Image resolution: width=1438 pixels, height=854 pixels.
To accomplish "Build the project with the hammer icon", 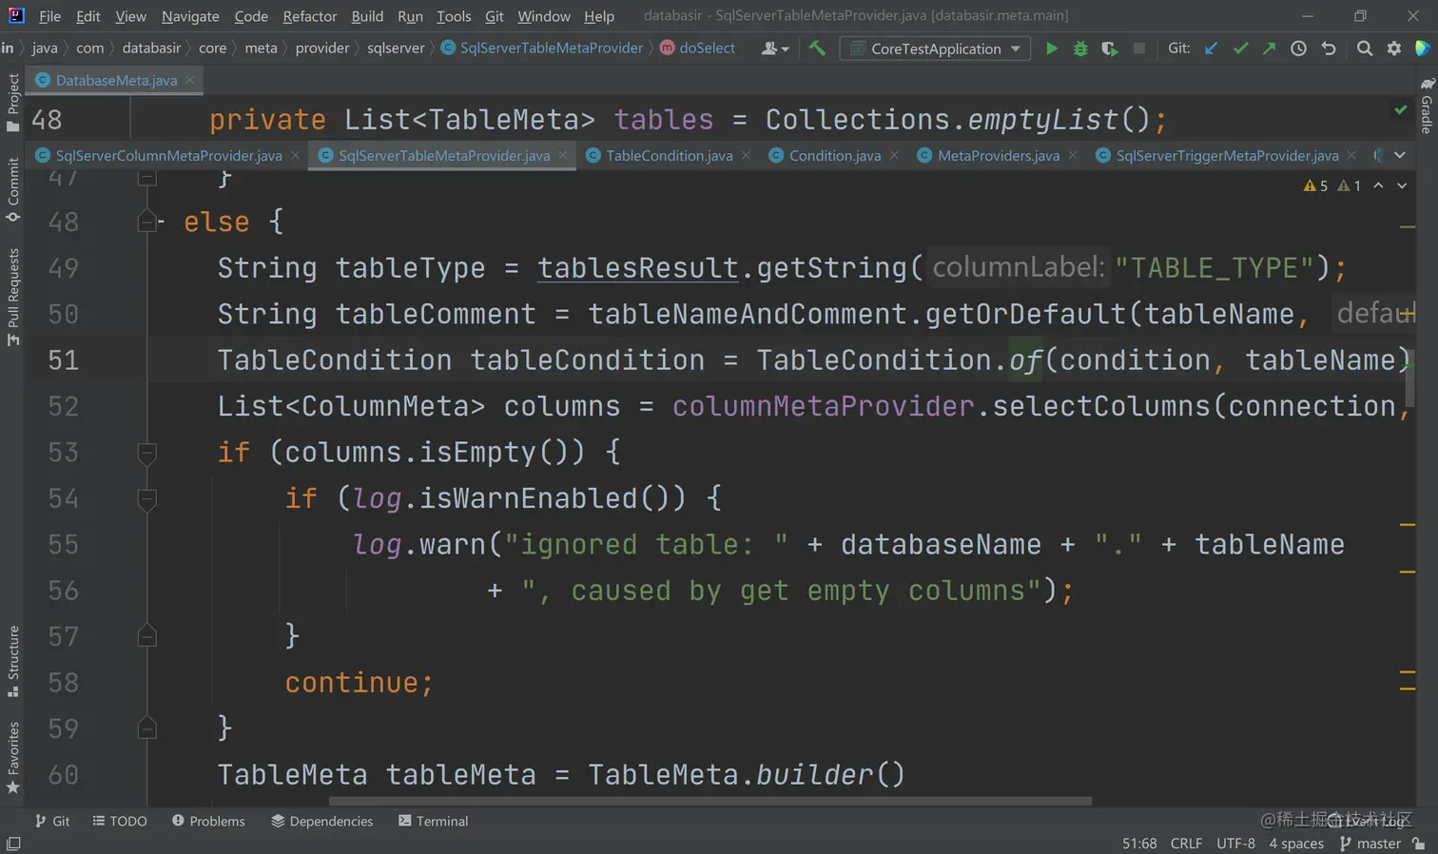I will [x=817, y=49].
